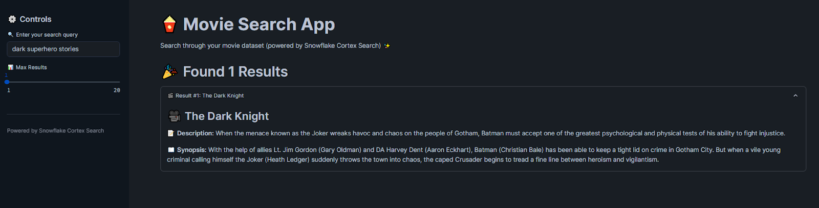819x208 pixels.
Task: Click the memo icon before Description
Action: pyautogui.click(x=171, y=133)
